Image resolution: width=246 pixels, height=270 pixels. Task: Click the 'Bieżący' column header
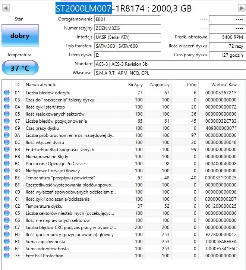point(135,85)
